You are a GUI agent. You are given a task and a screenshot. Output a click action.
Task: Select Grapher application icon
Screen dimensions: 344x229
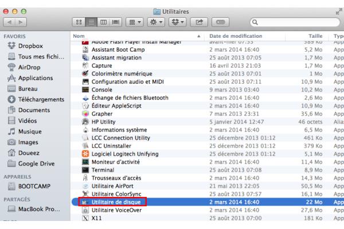[x=80, y=113]
